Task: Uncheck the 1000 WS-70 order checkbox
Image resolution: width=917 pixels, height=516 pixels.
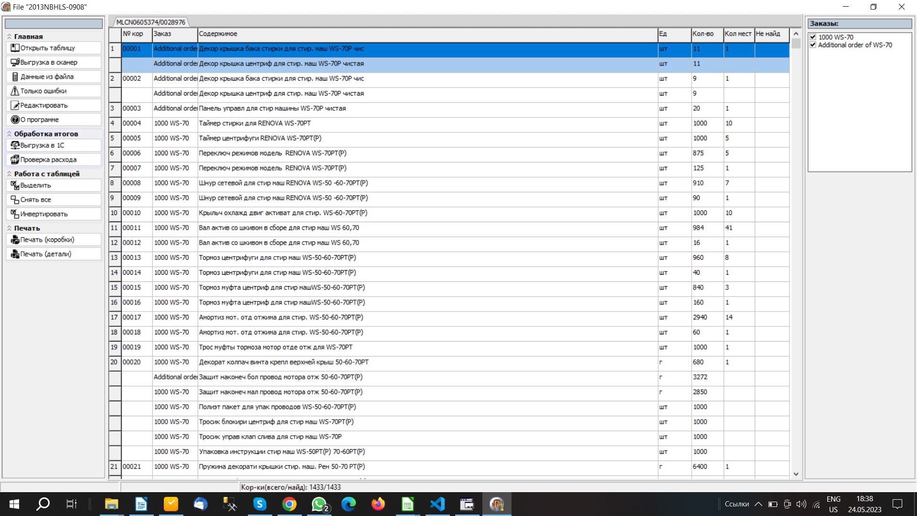Action: [x=813, y=37]
